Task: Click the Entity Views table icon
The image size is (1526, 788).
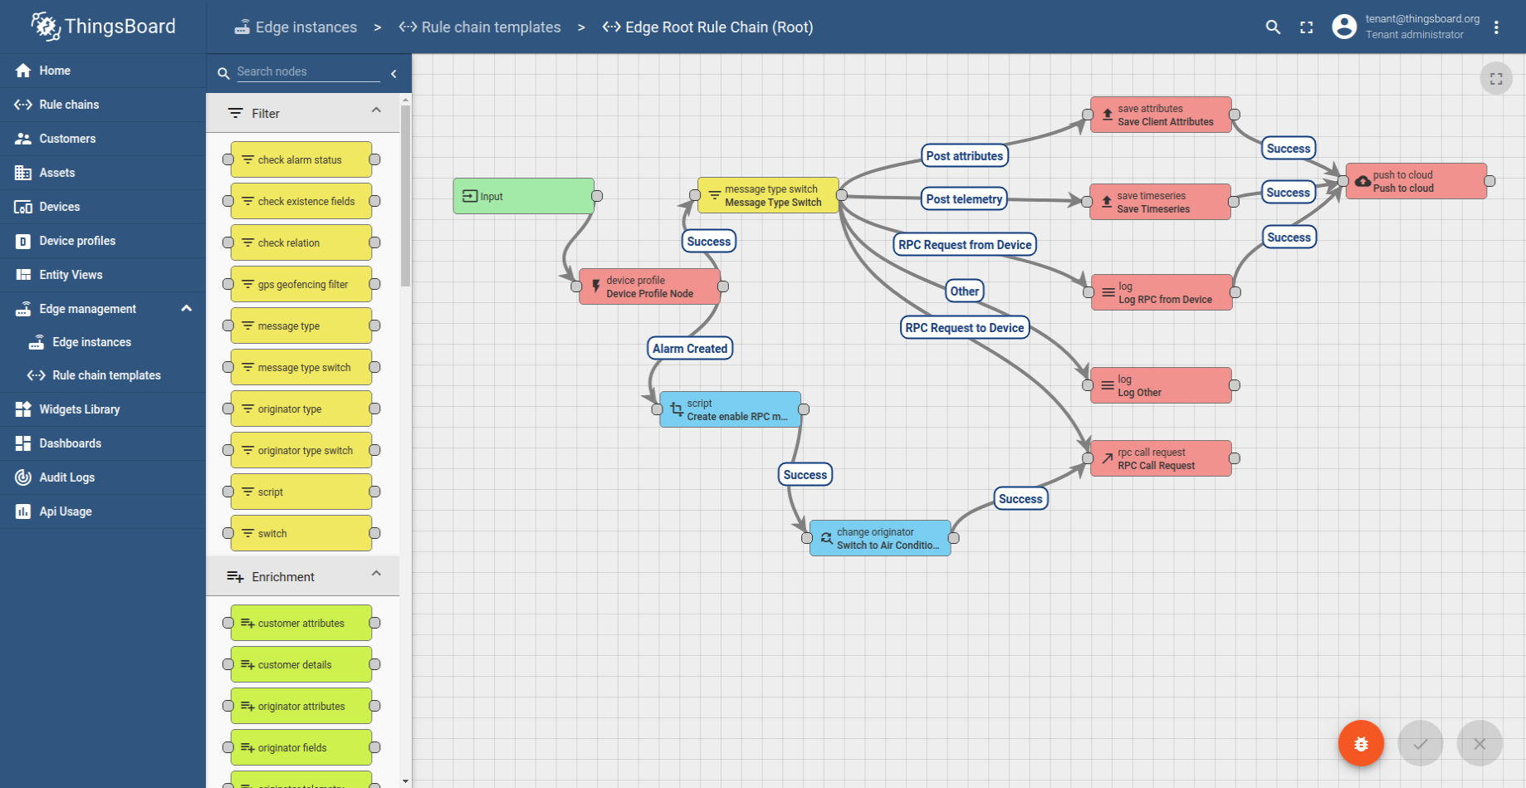Action: point(23,275)
